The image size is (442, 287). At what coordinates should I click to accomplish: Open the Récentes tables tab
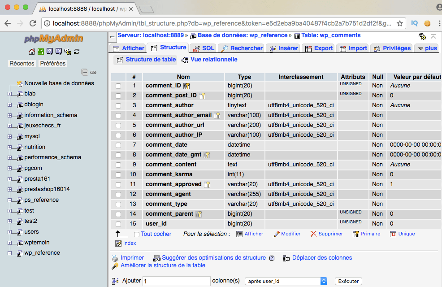click(22, 63)
